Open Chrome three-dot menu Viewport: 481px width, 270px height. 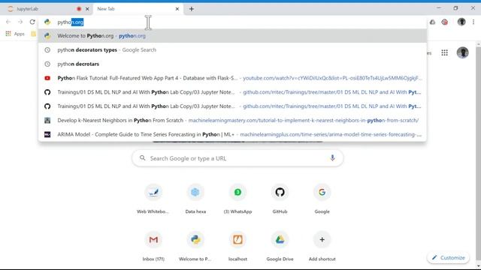pos(473,22)
